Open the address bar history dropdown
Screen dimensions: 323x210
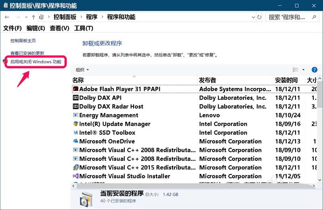tap(253, 17)
